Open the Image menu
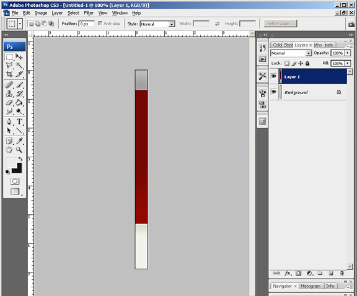Image resolution: width=357 pixels, height=296 pixels. pos(41,13)
